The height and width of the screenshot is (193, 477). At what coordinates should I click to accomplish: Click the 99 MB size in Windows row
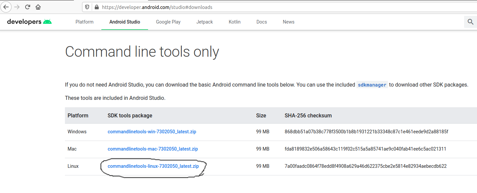263,132
